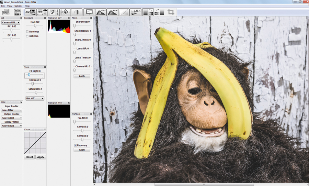Viewport: 309px width, 186px height.
Task: Toggle the ISO exposure panel icon
Action: (30, 12)
